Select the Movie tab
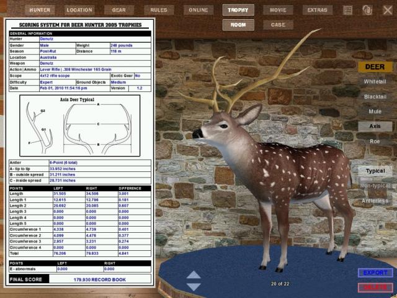Screen dimensions: 397x298 point(278,10)
